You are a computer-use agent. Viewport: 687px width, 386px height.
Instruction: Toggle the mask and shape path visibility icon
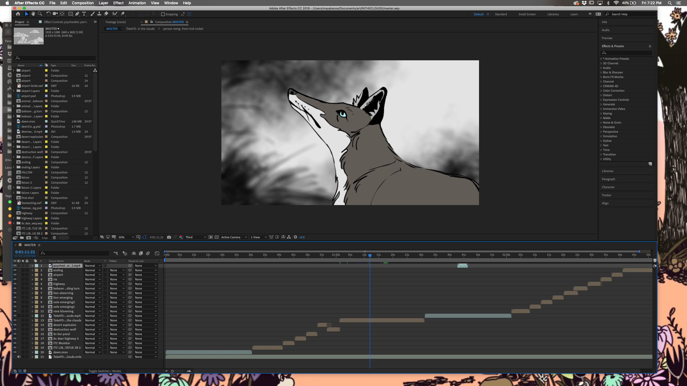click(145, 237)
